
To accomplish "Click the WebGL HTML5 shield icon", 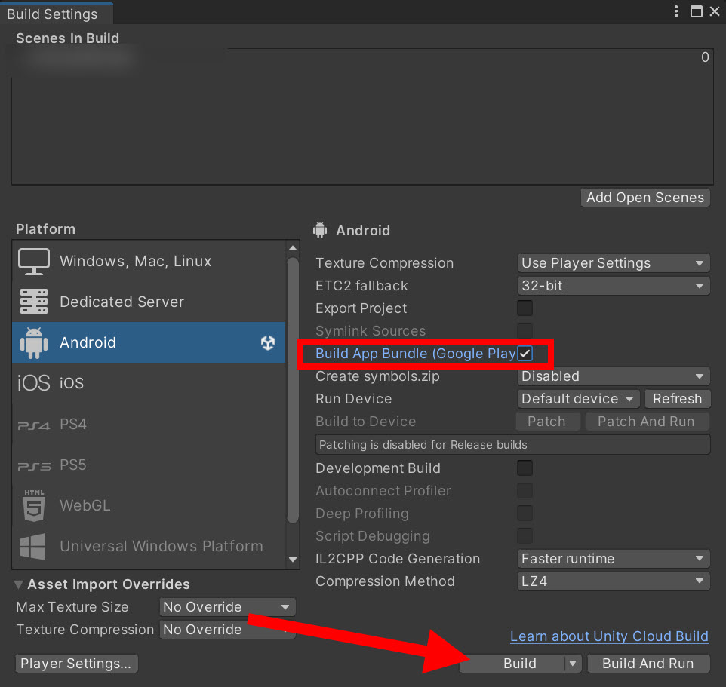I will (34, 506).
